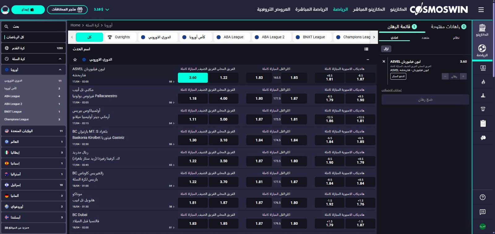Screen dimensions: 495x234
Task: Switch to BNXT League tab
Action: pos(312,37)
